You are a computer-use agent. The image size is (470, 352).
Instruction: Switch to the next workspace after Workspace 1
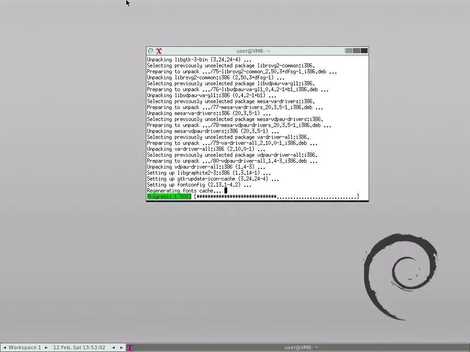click(x=46, y=347)
